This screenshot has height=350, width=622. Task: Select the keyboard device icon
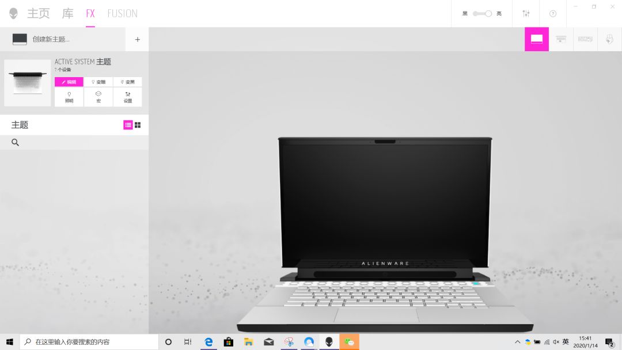585,39
